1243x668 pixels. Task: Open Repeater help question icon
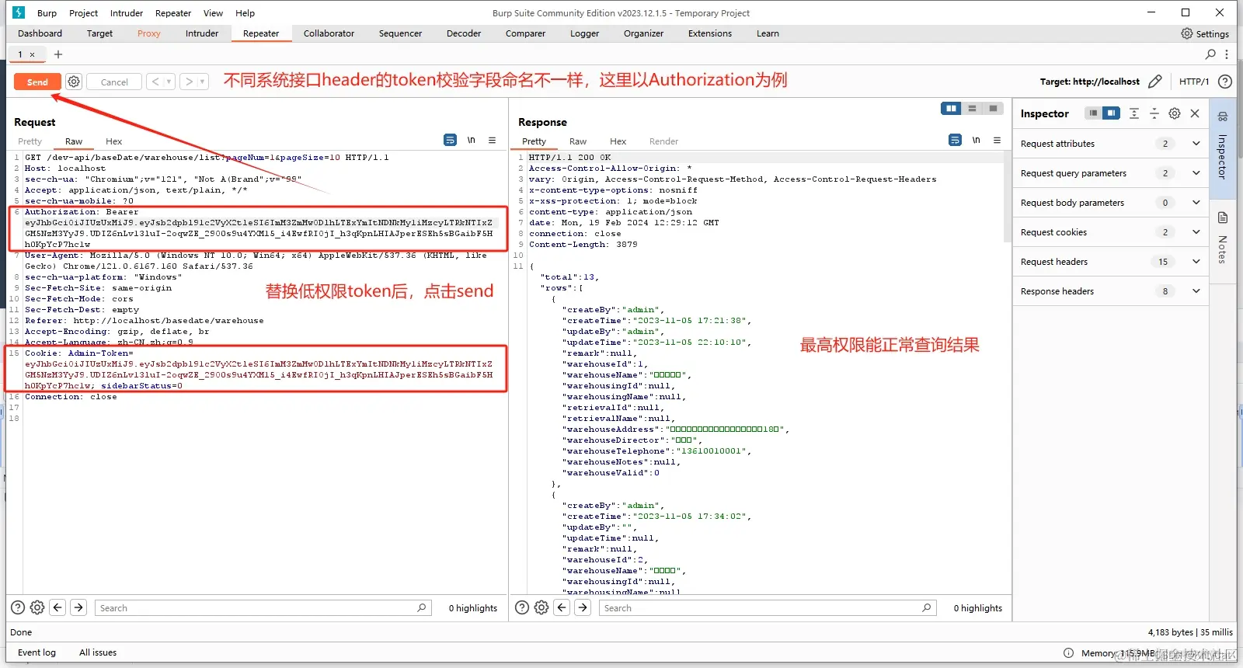1225,82
